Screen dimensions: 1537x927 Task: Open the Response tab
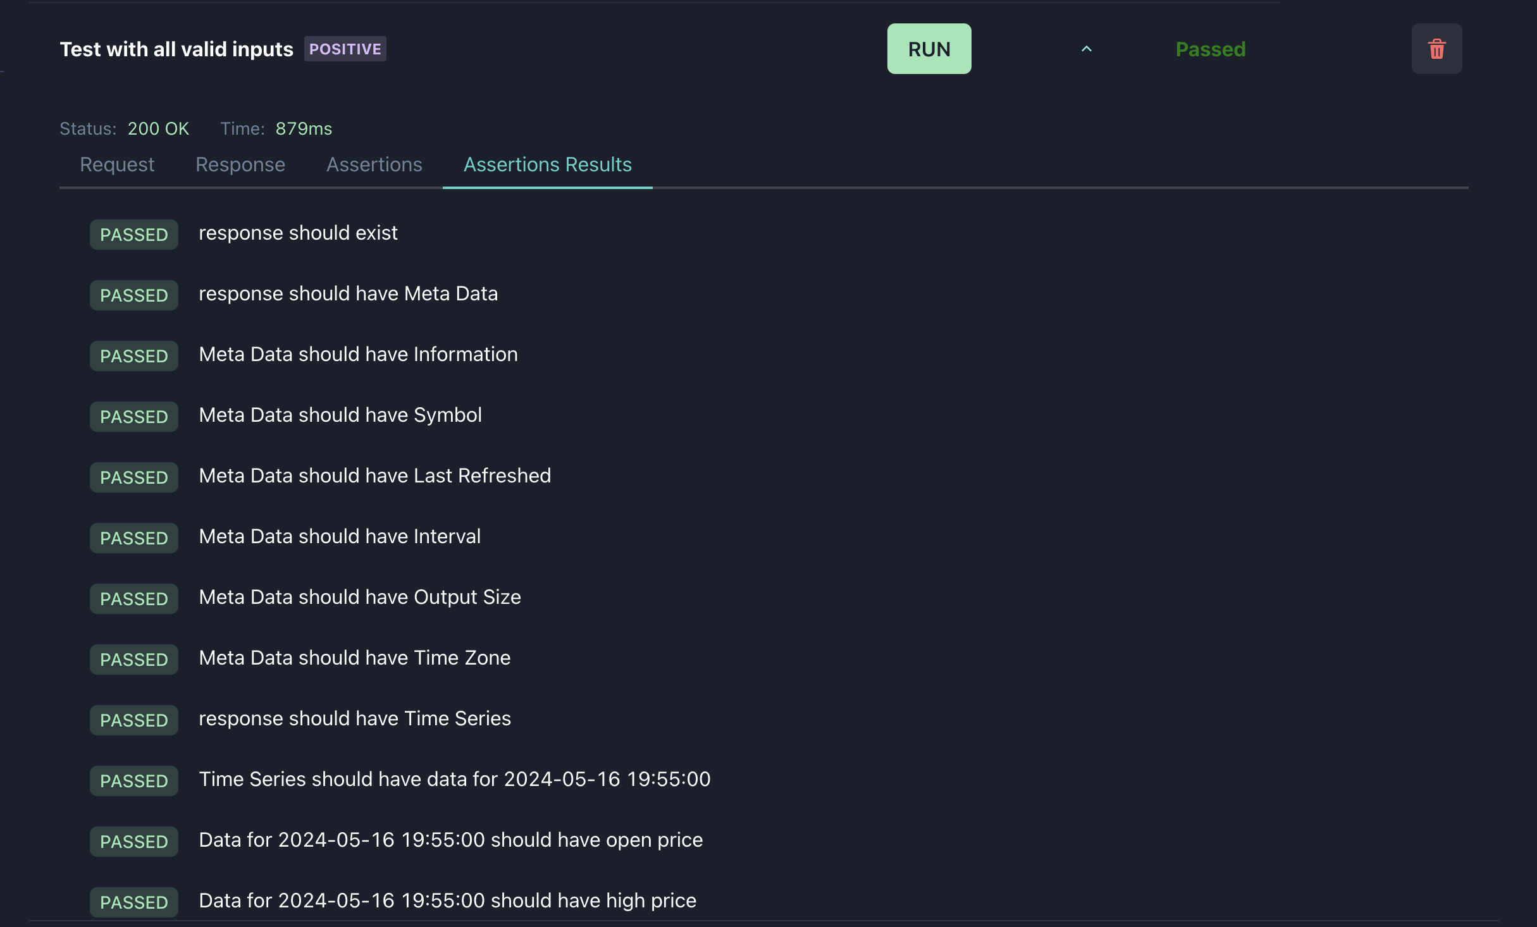[x=240, y=164]
